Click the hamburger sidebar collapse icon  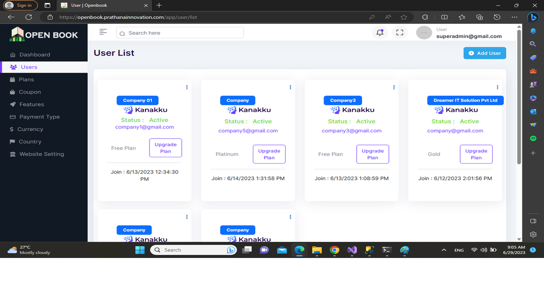tap(103, 32)
